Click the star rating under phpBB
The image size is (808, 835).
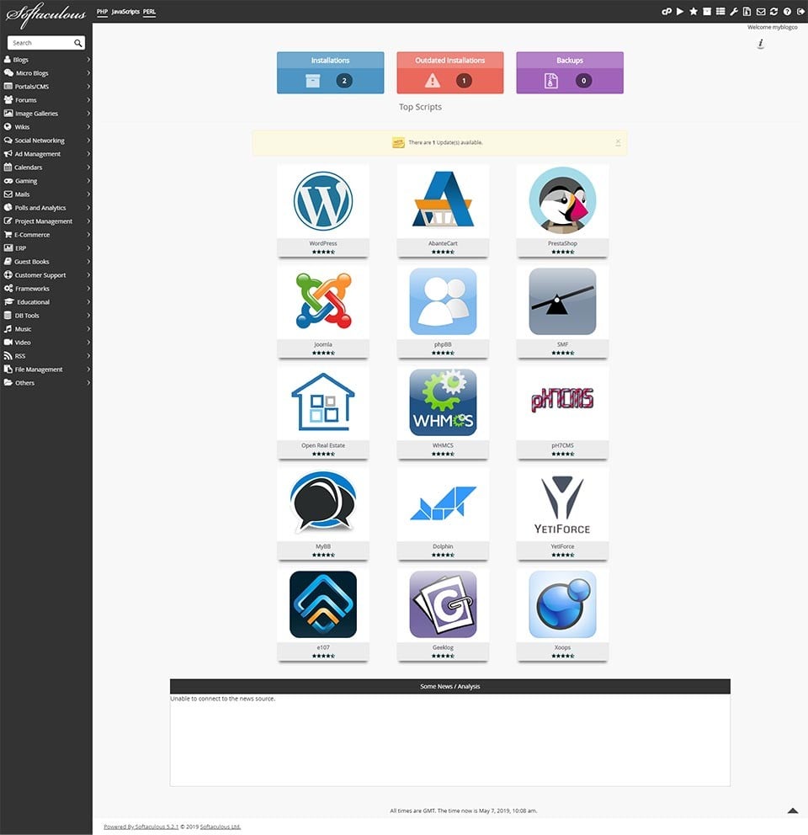pos(443,353)
